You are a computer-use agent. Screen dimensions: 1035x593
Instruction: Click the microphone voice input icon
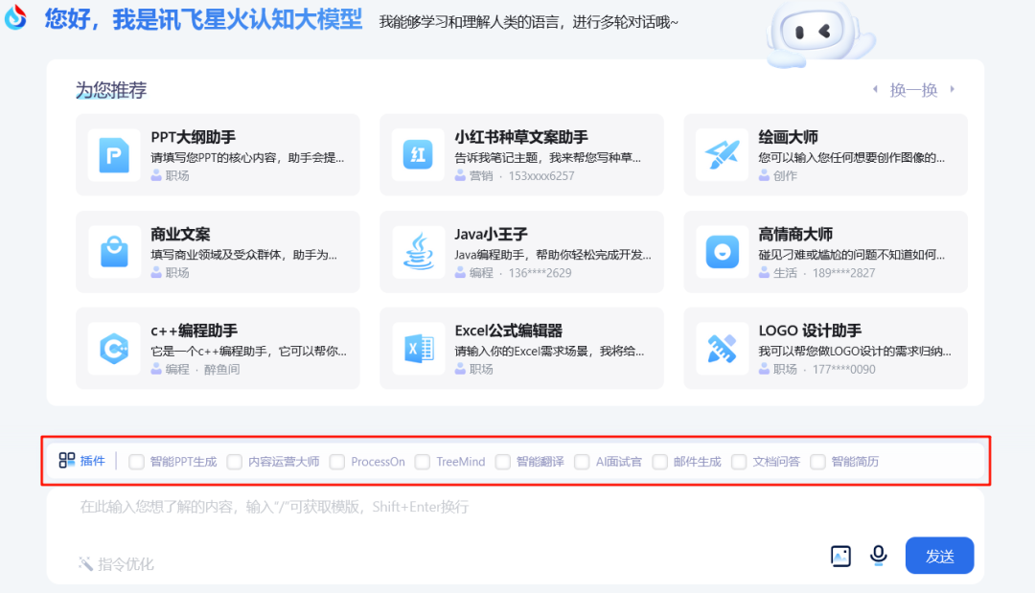(x=879, y=556)
